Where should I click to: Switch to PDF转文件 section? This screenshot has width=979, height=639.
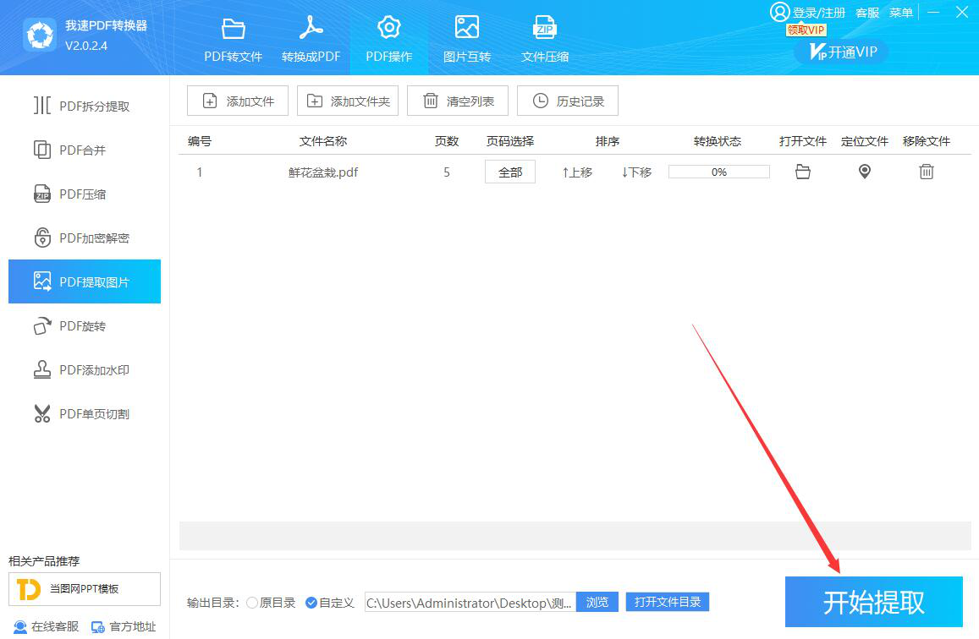point(234,39)
